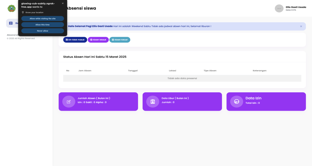Dismiss the greeting alert banner
This screenshot has height=166, width=312.
(301, 26)
